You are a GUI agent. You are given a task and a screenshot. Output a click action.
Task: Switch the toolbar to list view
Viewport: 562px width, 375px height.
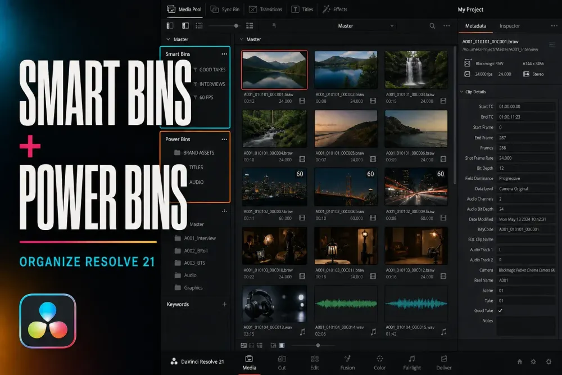tap(200, 25)
